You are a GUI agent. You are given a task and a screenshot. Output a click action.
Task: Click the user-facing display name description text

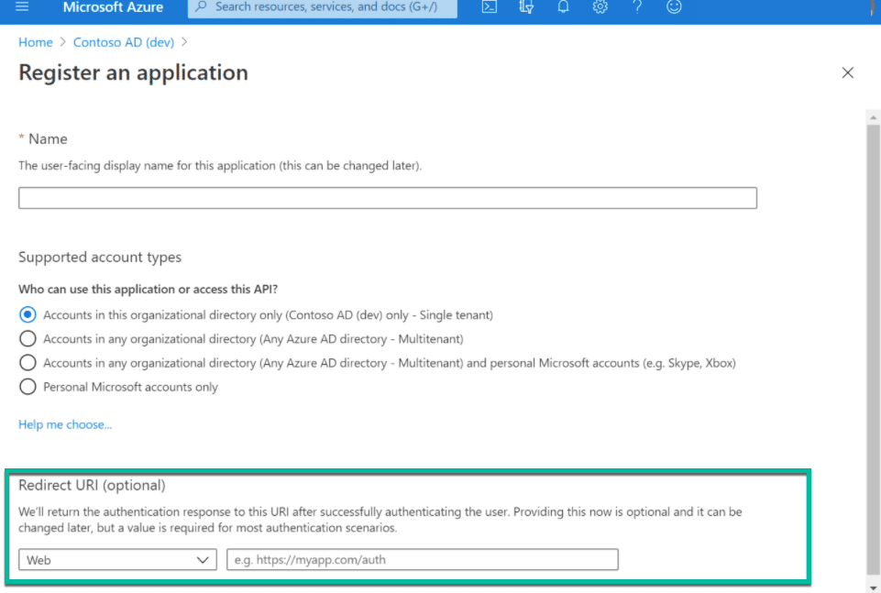pyautogui.click(x=220, y=166)
